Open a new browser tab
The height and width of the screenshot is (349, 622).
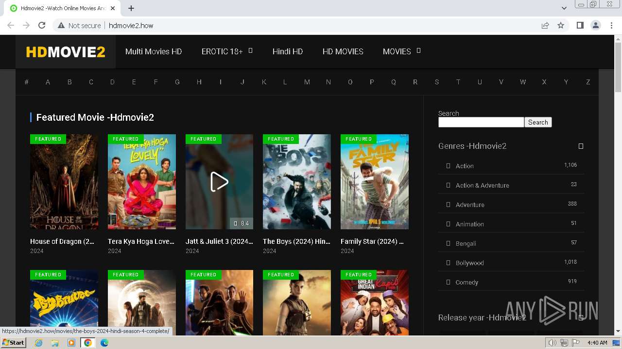pos(131,8)
